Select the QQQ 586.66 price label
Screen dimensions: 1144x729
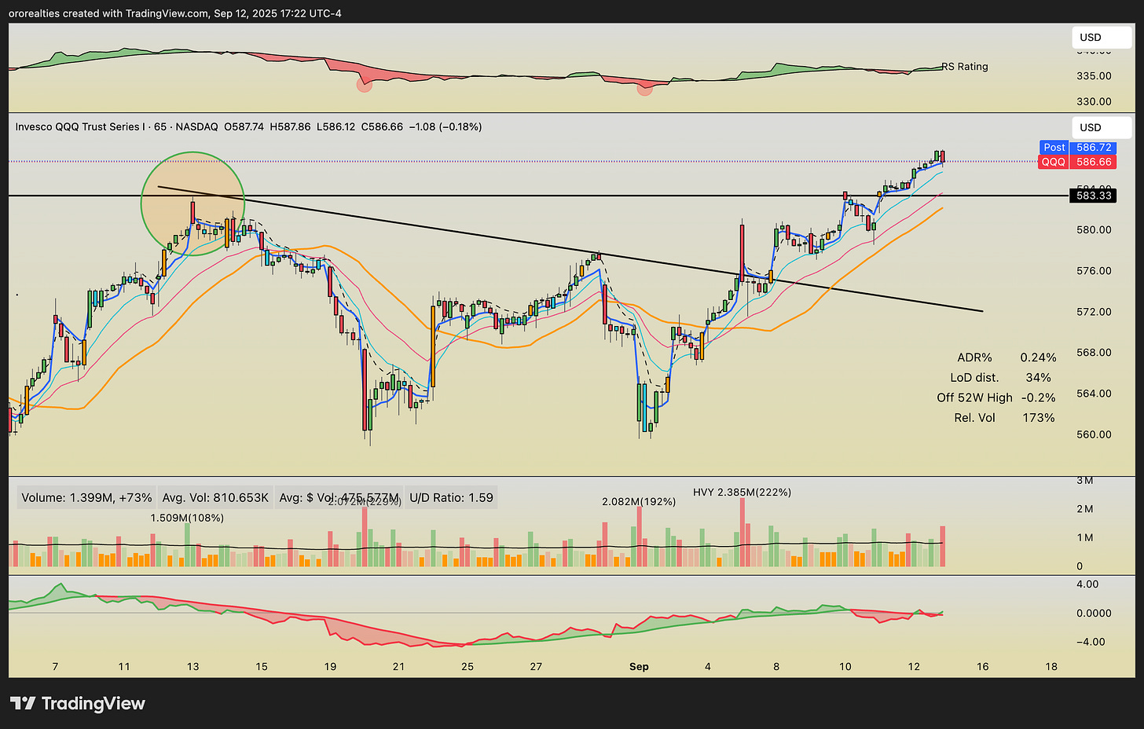(1078, 162)
